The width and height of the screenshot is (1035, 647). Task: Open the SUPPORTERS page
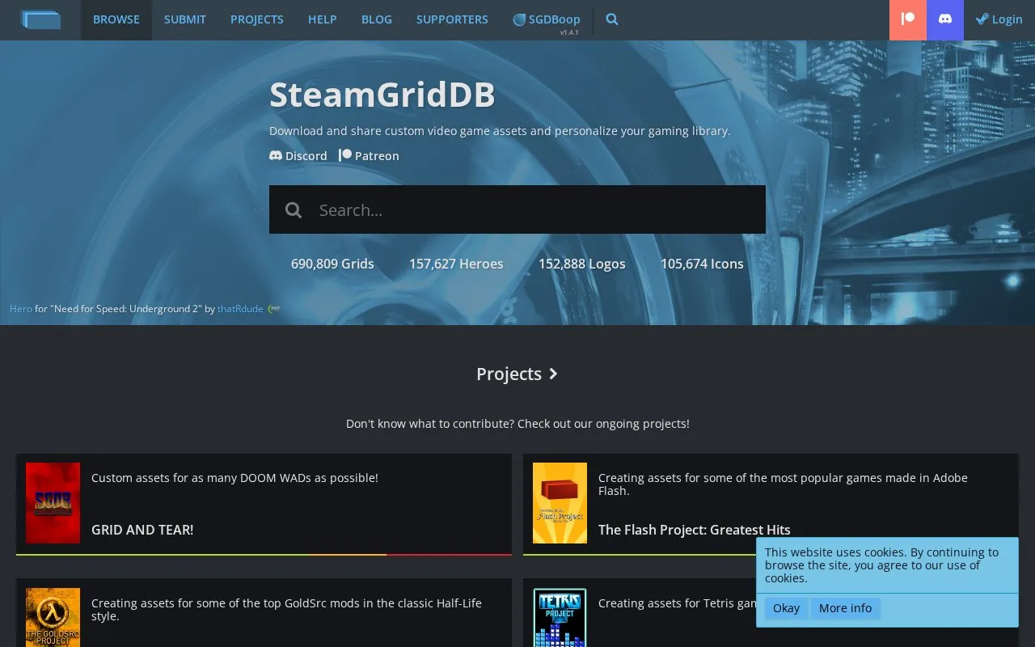coord(452,19)
